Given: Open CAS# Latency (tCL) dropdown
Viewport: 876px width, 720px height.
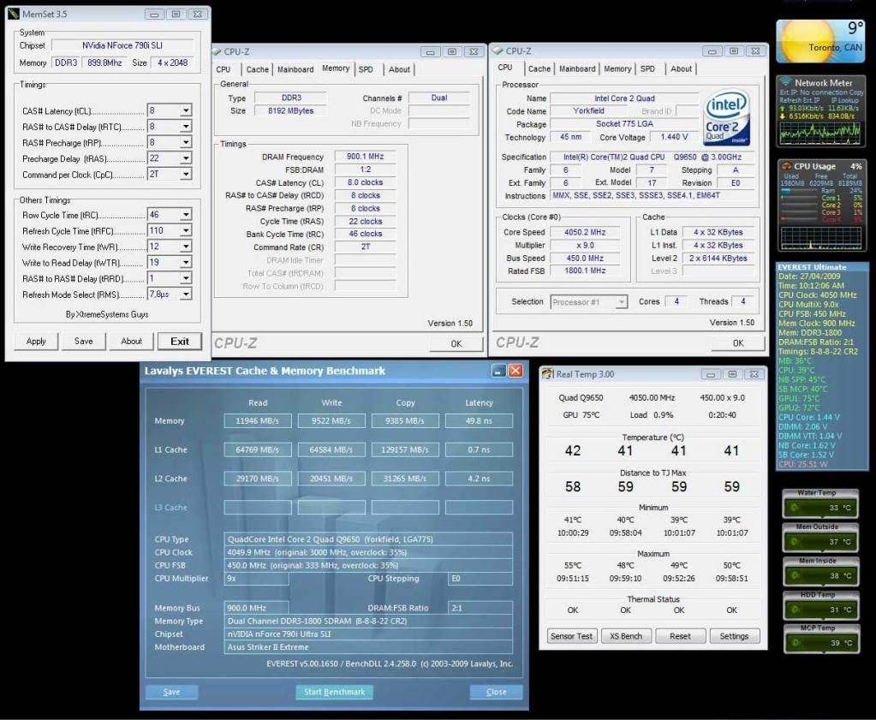Looking at the screenshot, I should click(186, 110).
